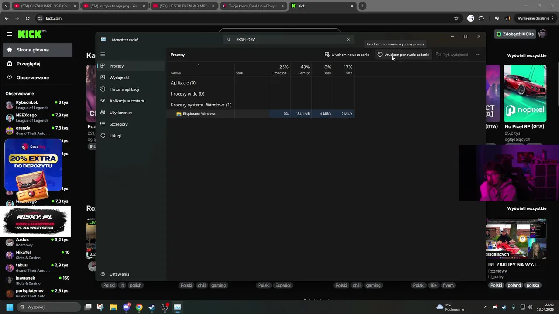
Task: Open the Kick hamburger menu icon
Action: click(10, 34)
